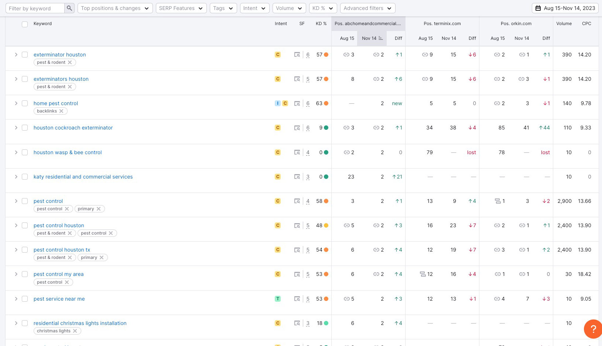Open keyword link residential christmas lights installation

tap(80, 323)
